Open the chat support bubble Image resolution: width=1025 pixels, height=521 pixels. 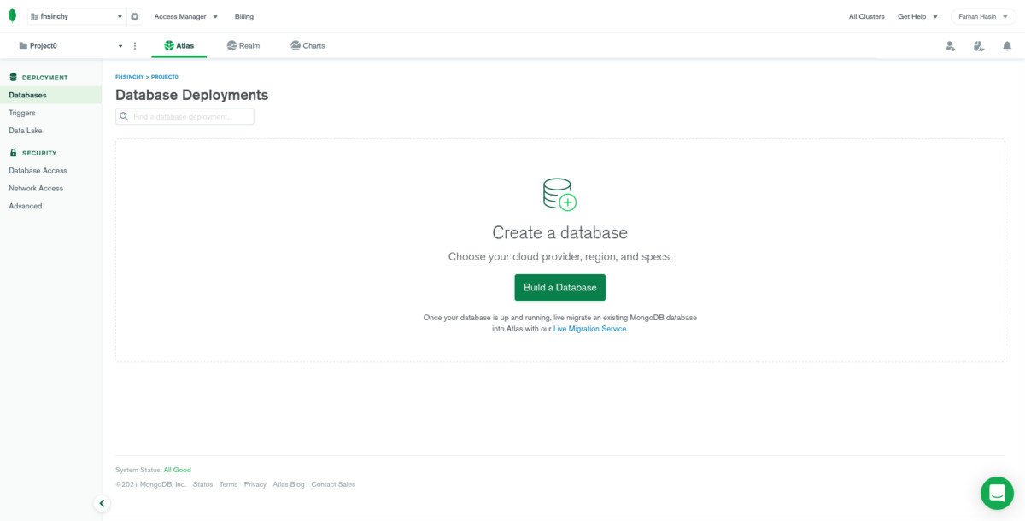click(x=997, y=493)
